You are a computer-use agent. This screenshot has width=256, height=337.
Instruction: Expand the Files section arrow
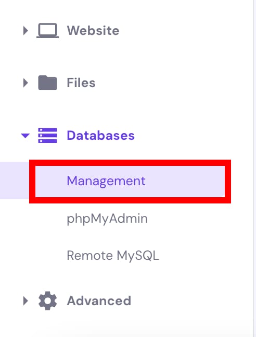25,83
